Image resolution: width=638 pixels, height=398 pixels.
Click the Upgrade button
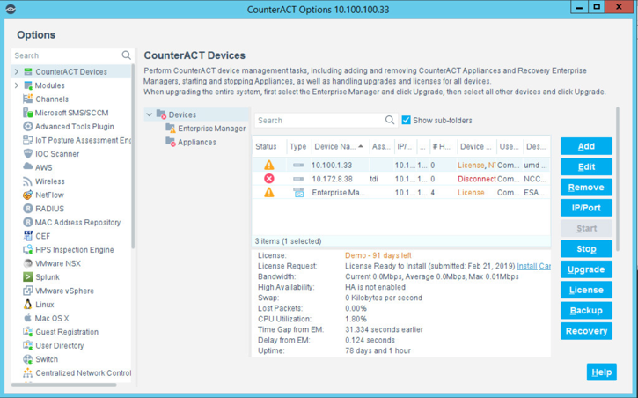click(586, 269)
